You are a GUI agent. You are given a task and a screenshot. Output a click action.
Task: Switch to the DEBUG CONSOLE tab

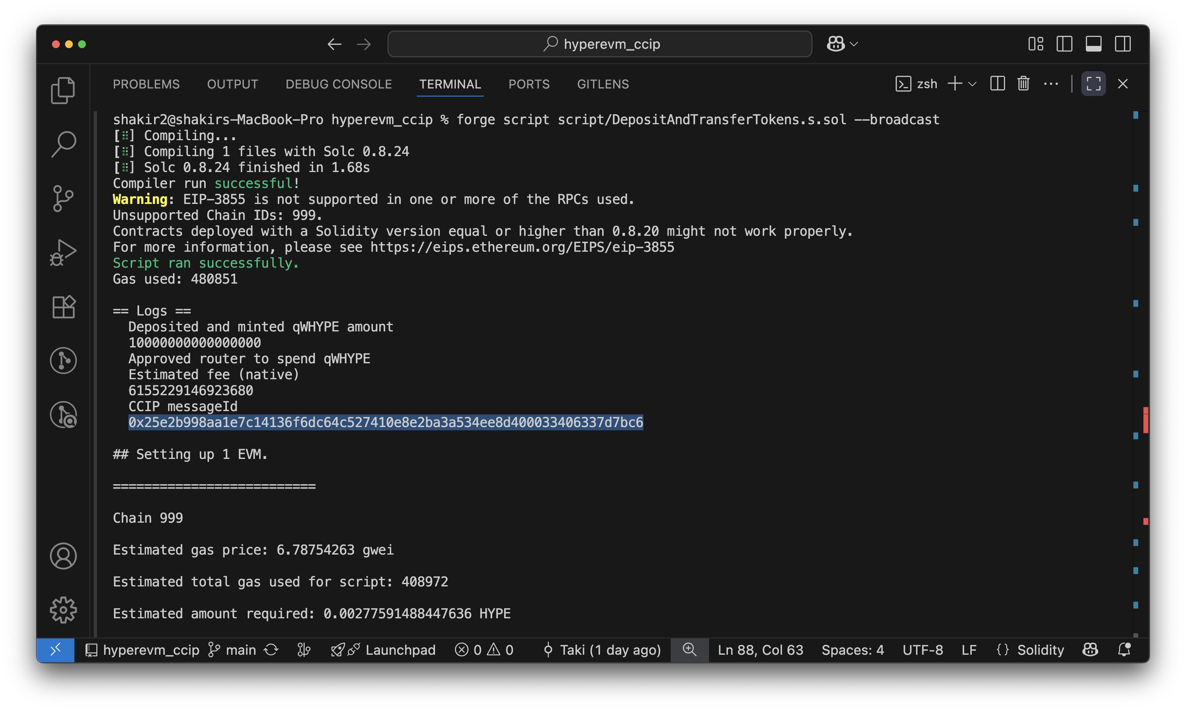pyautogui.click(x=338, y=84)
